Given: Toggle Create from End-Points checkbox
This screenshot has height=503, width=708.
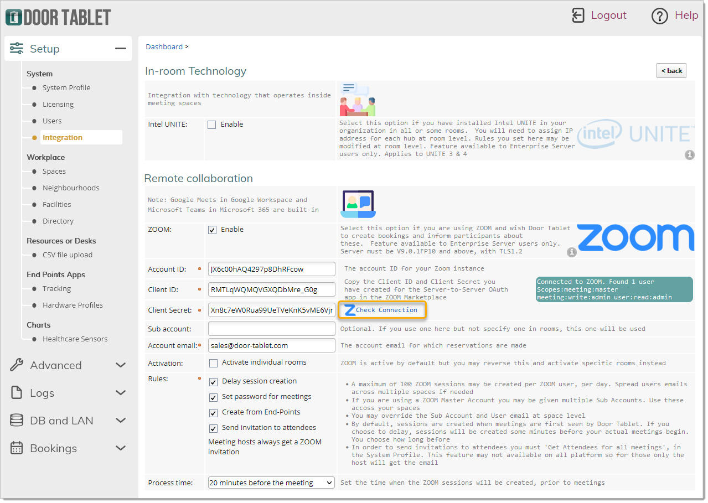Looking at the screenshot, I should 213,413.
